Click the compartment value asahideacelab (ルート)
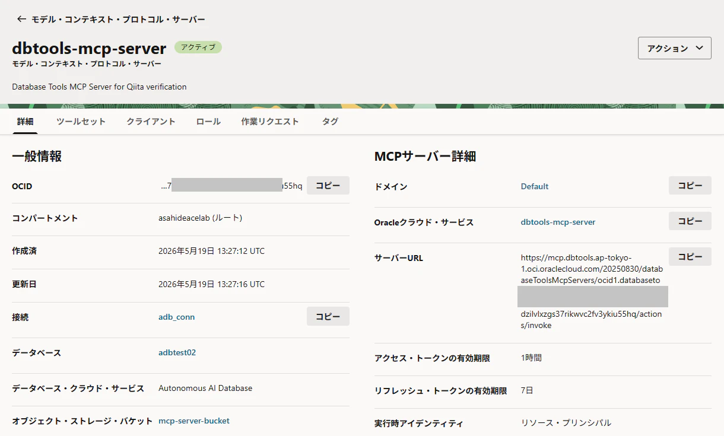 click(201, 218)
